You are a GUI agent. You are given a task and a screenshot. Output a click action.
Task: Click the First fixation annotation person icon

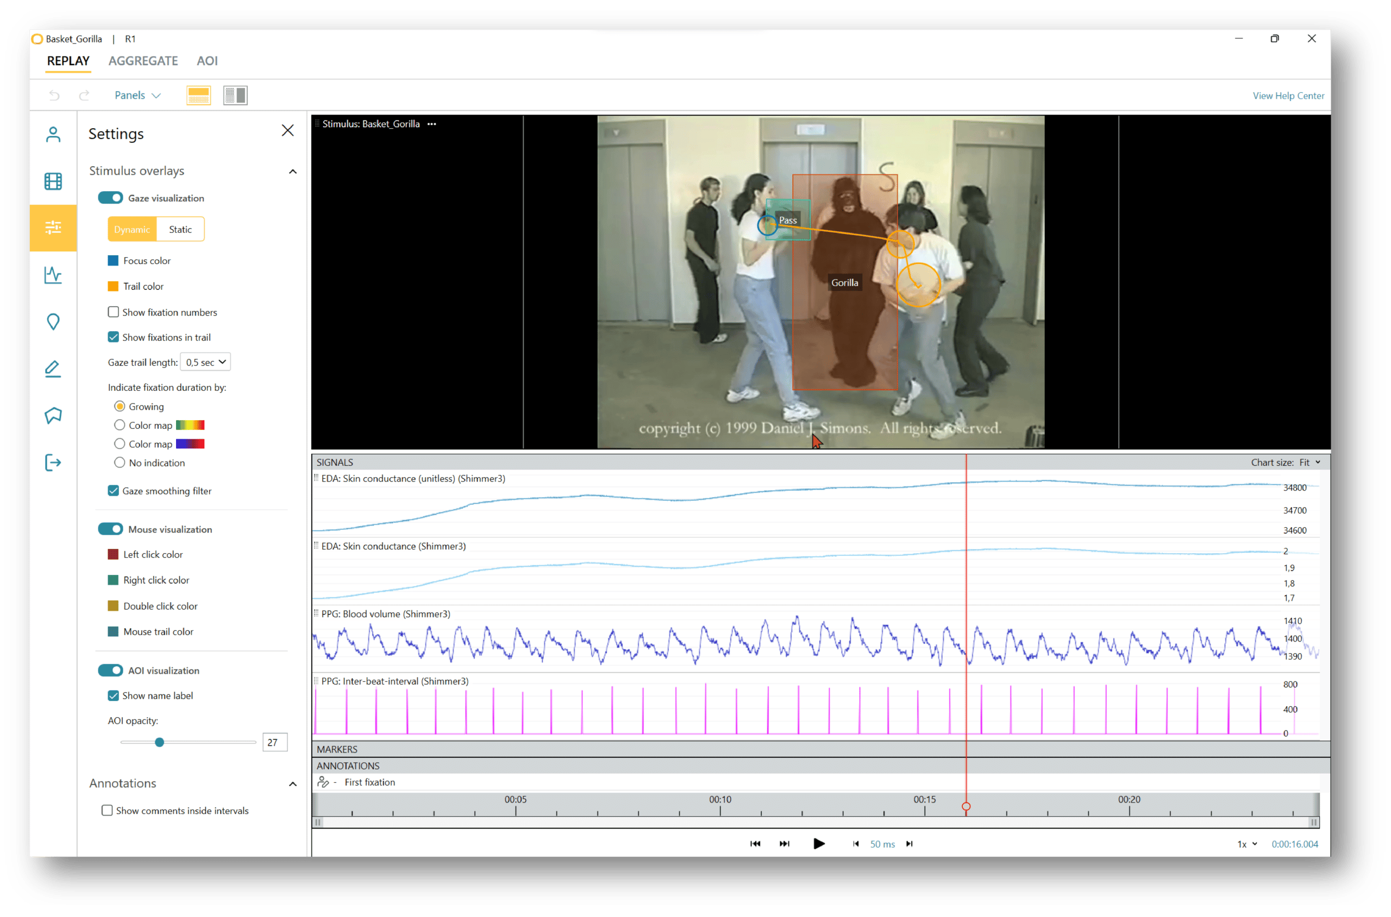point(323,782)
